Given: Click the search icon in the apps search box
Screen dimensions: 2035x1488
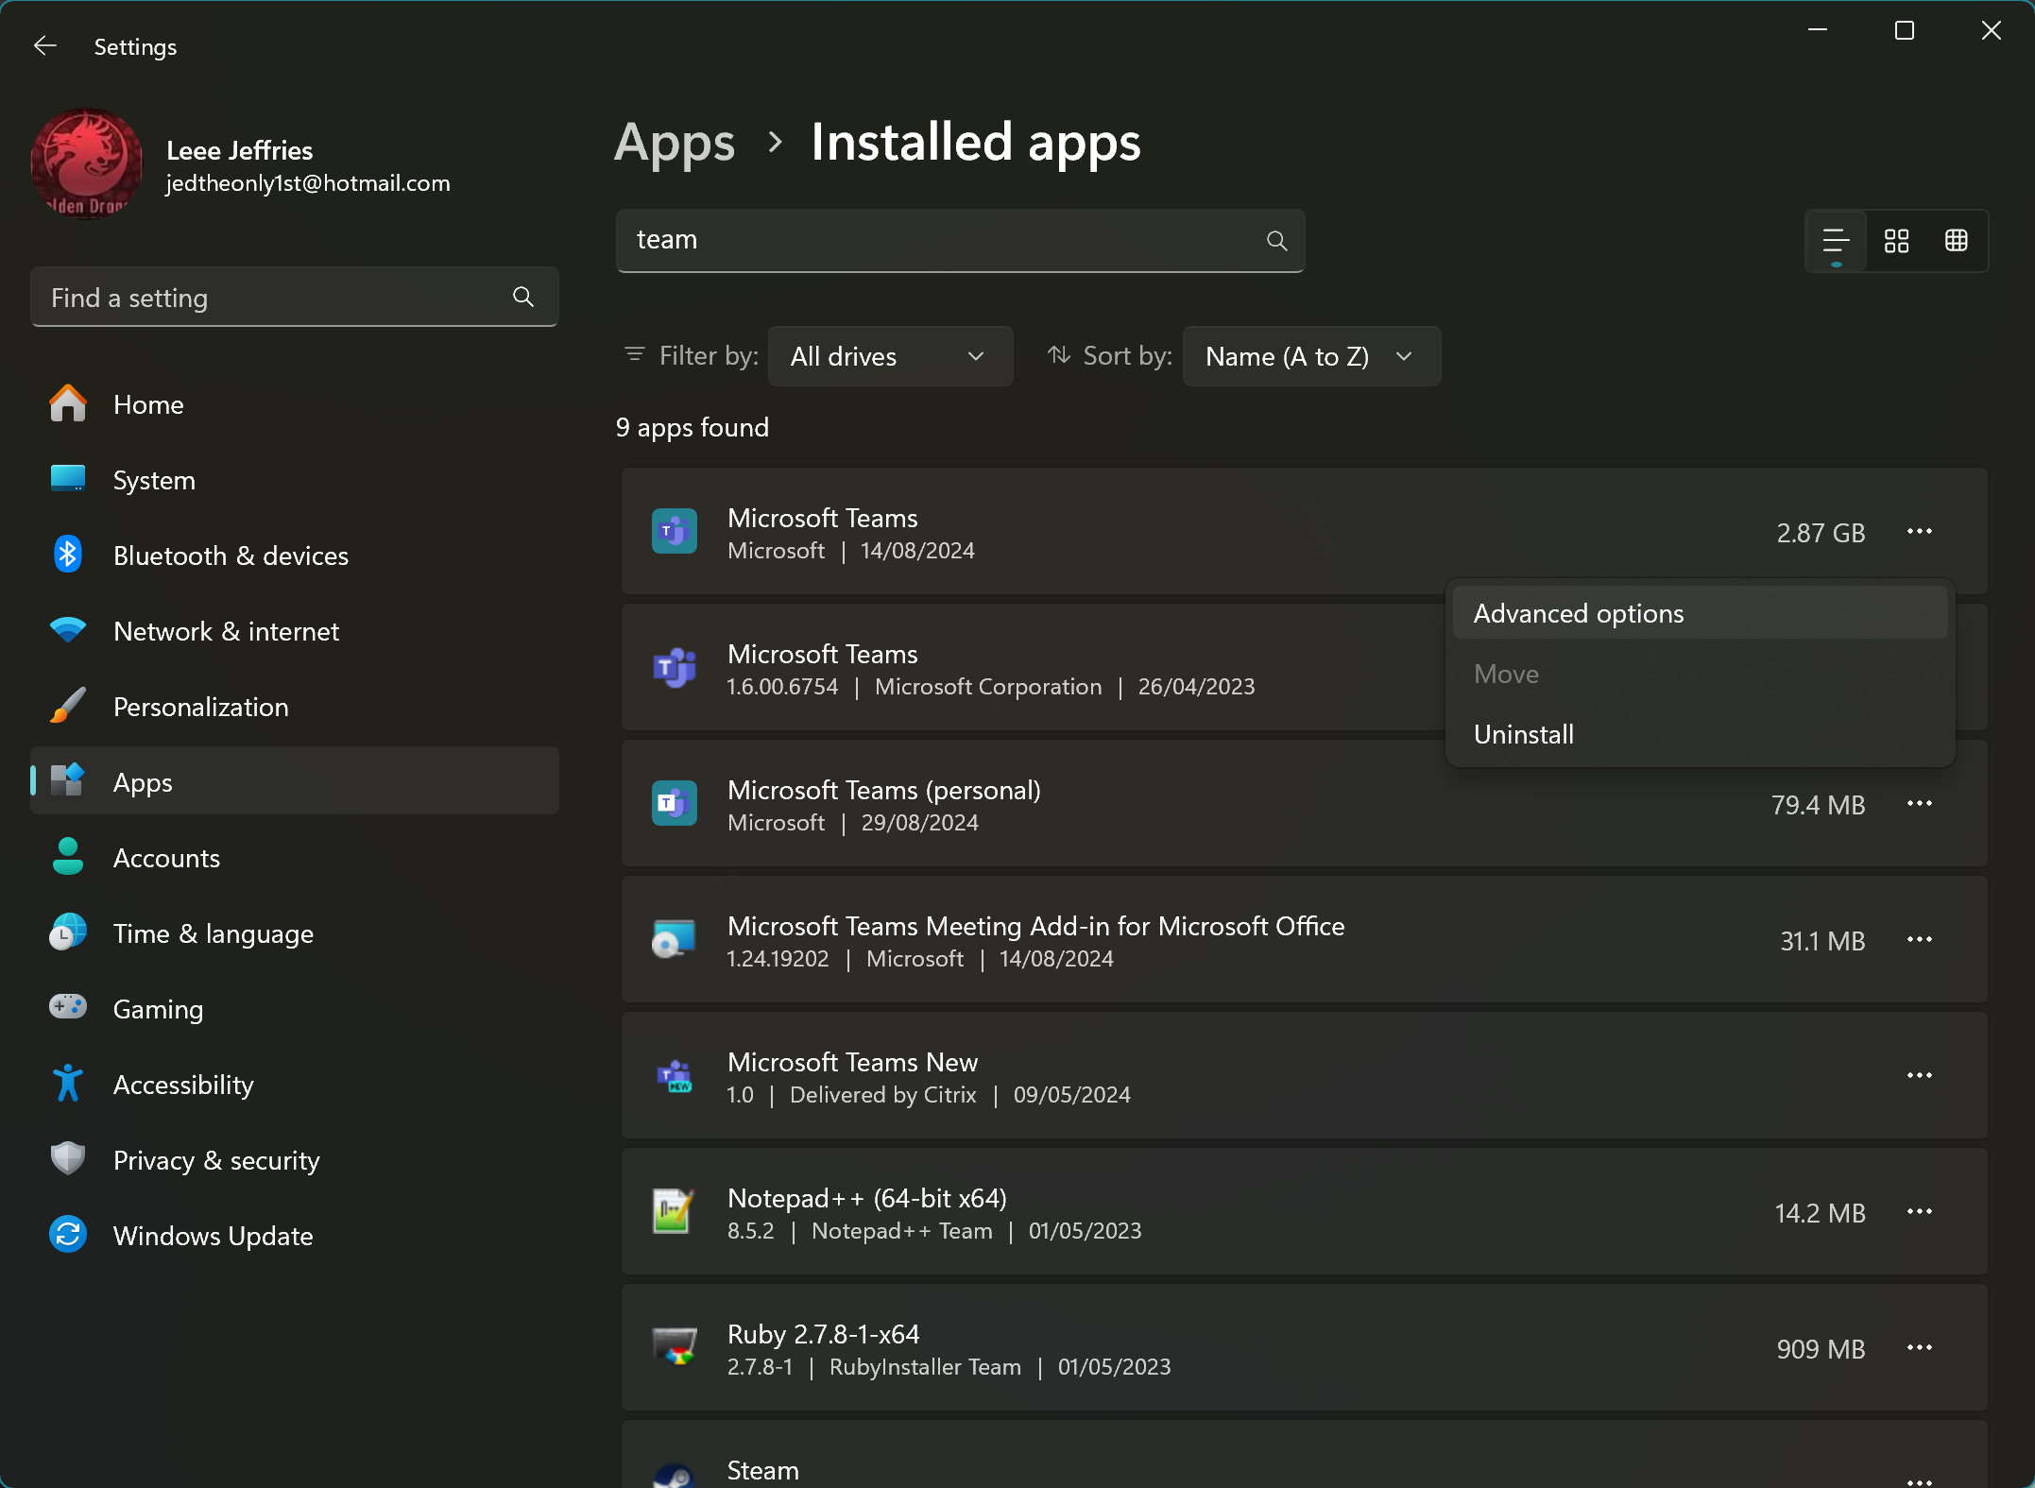Looking at the screenshot, I should click(x=1276, y=241).
